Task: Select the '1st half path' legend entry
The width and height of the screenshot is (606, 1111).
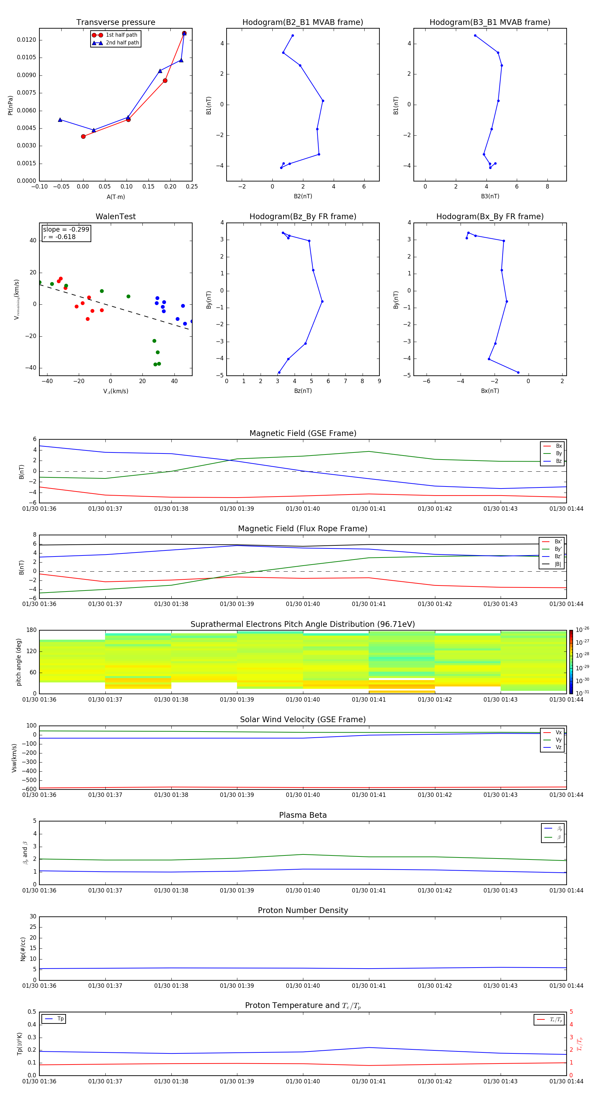Action: (x=115, y=35)
